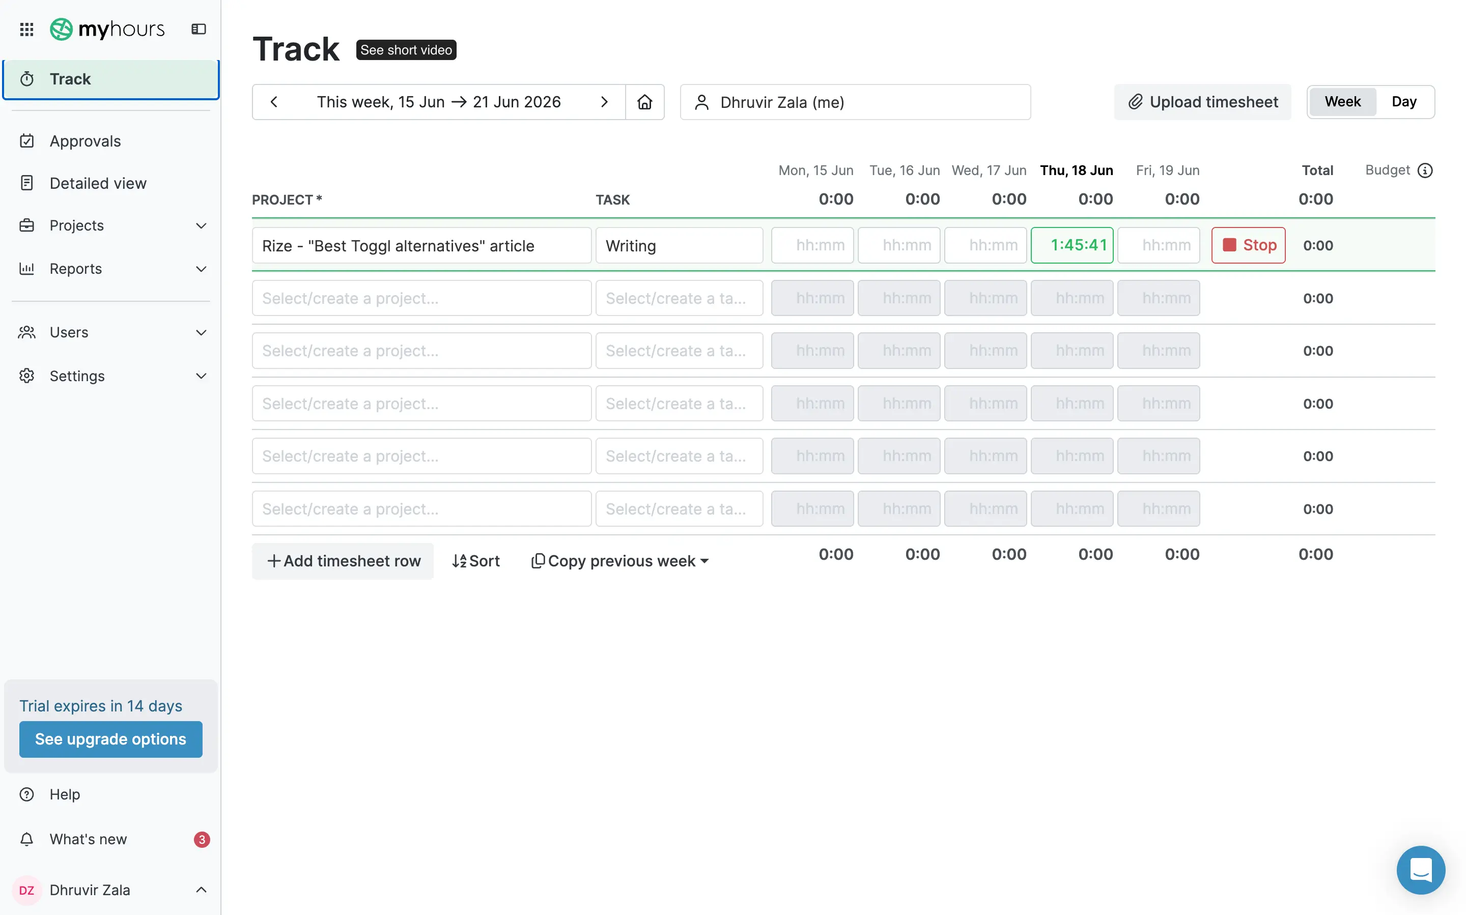
Task: Open the apps grid icon
Action: [26, 29]
